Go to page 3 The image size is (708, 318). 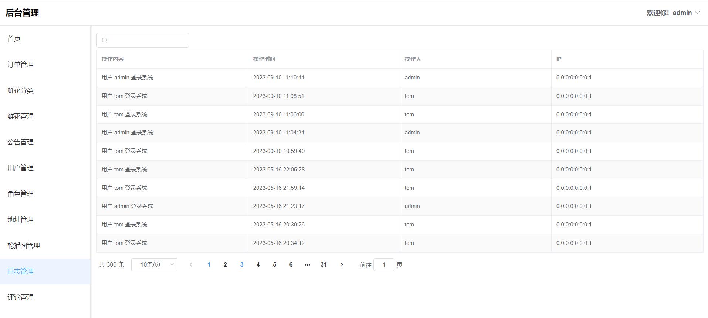pyautogui.click(x=242, y=264)
